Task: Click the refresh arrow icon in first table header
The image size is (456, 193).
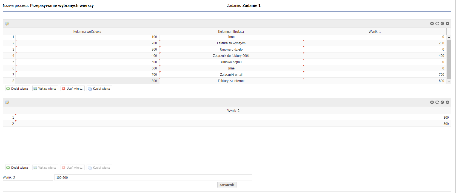Action: 437,24
